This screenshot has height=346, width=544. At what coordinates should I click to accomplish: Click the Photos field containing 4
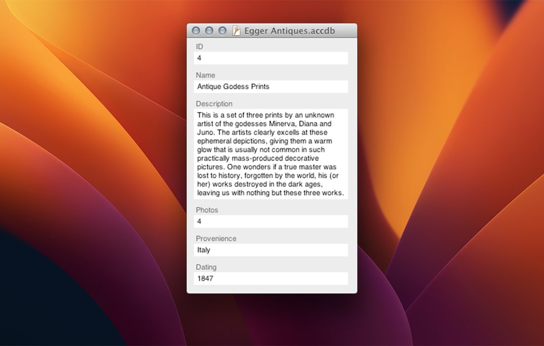[x=271, y=221]
